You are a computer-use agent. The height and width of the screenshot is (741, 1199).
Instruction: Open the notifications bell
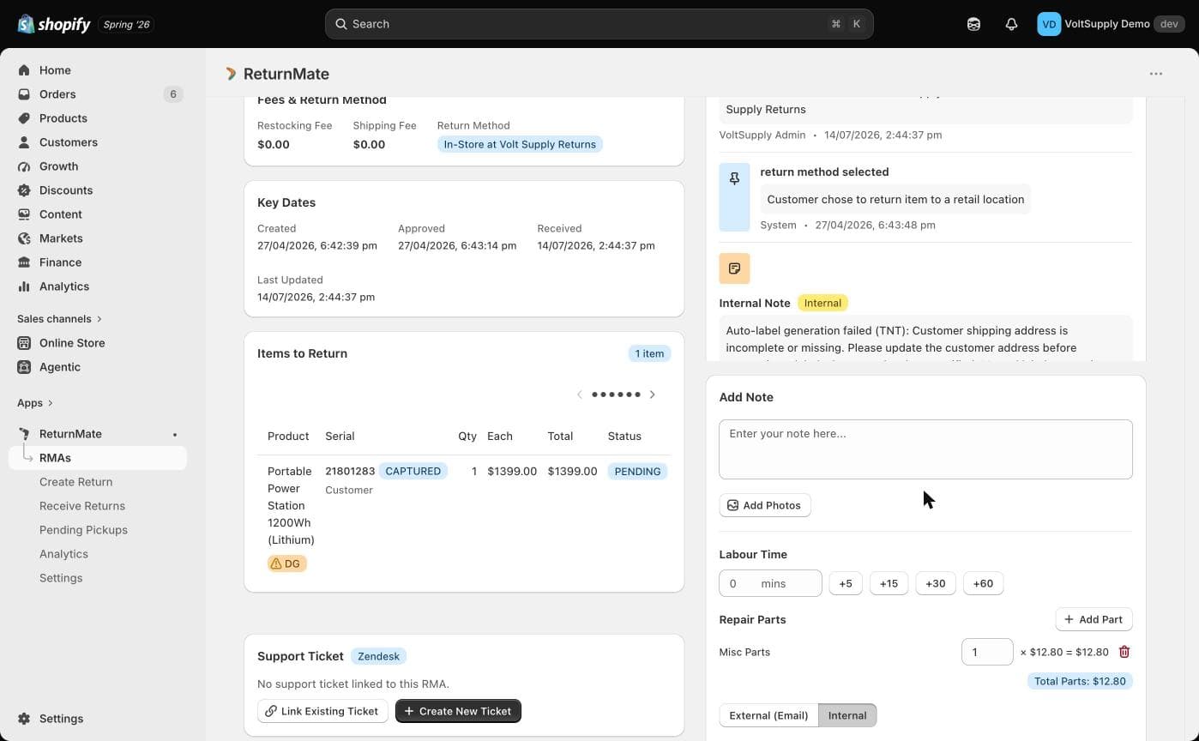[x=1011, y=24]
